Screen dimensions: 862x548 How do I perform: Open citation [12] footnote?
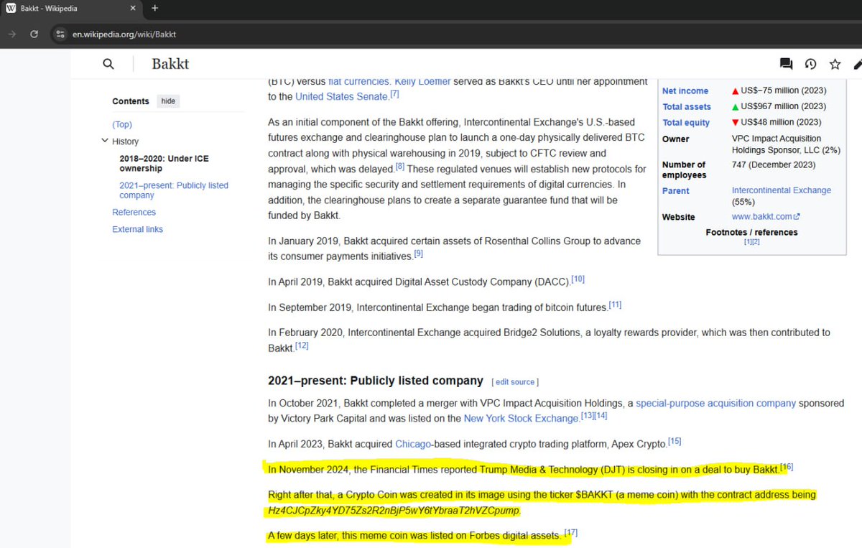click(x=302, y=345)
